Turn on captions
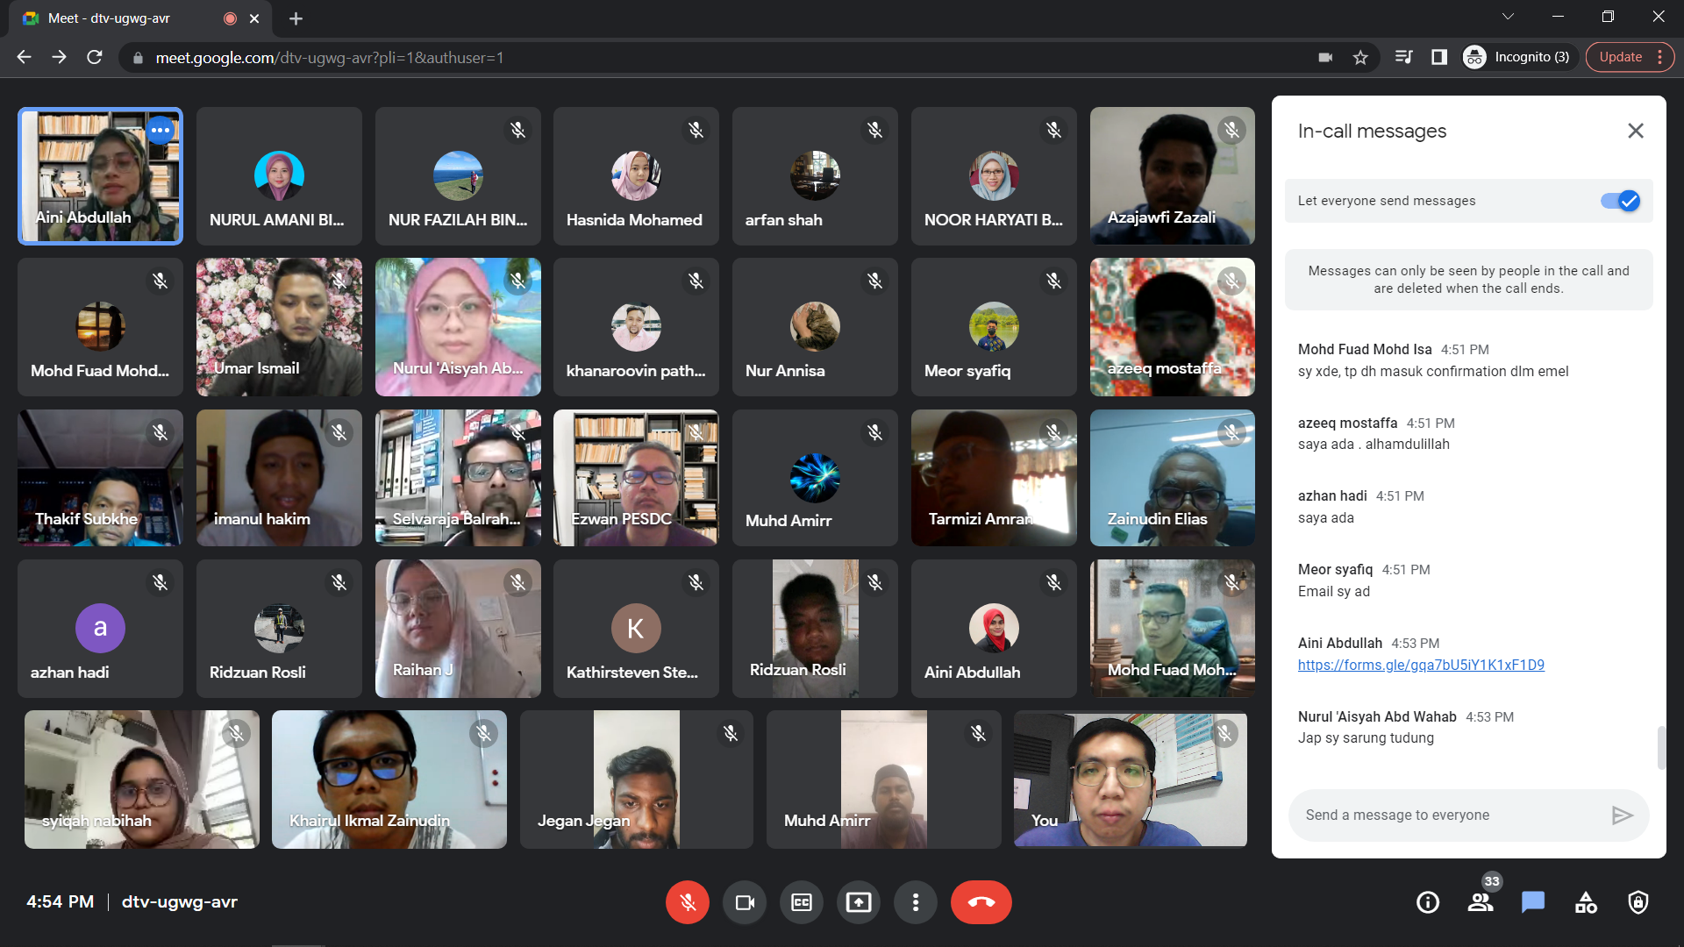1684x947 pixels. point(802,902)
